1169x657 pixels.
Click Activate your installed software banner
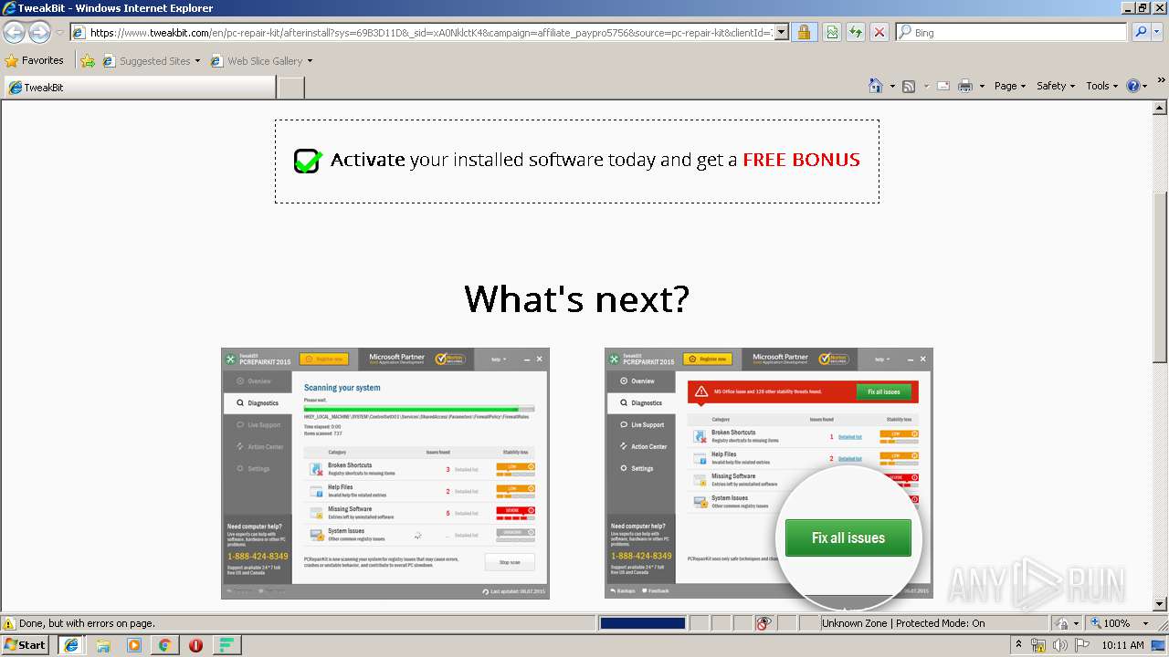(x=577, y=161)
